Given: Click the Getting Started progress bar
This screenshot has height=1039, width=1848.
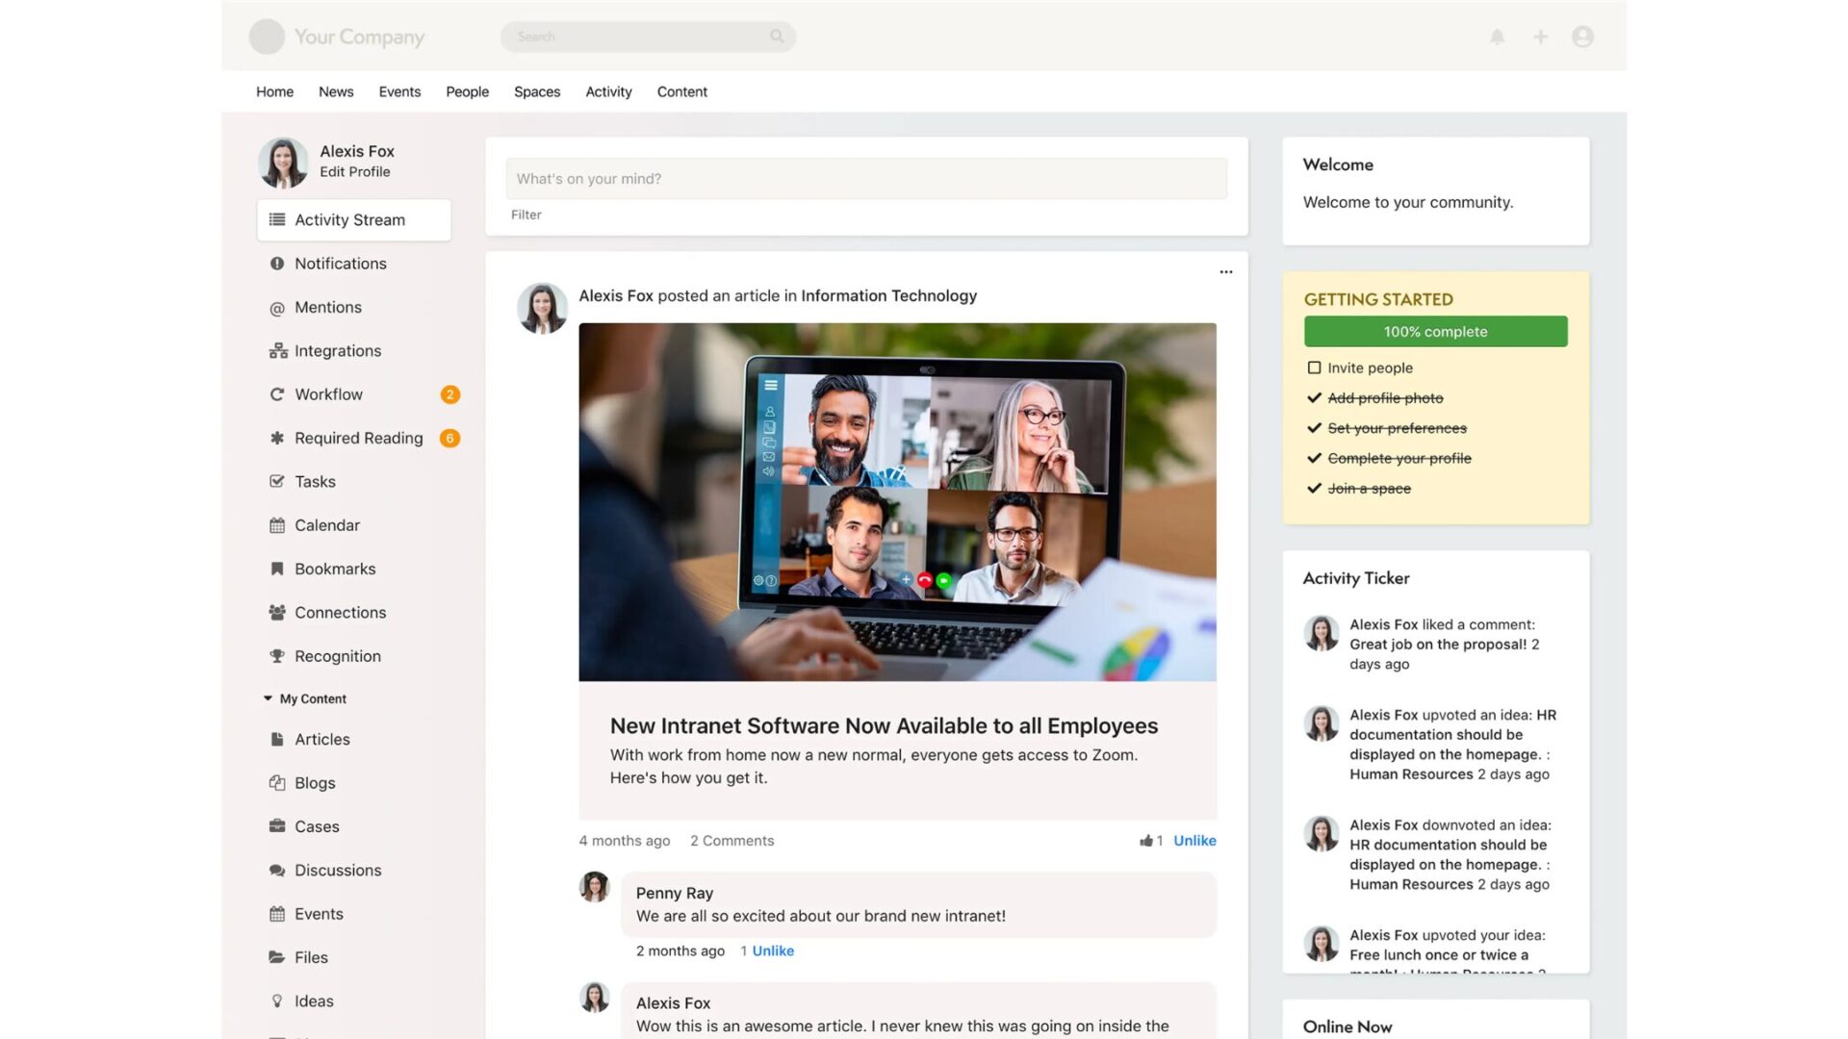Looking at the screenshot, I should click(1435, 331).
